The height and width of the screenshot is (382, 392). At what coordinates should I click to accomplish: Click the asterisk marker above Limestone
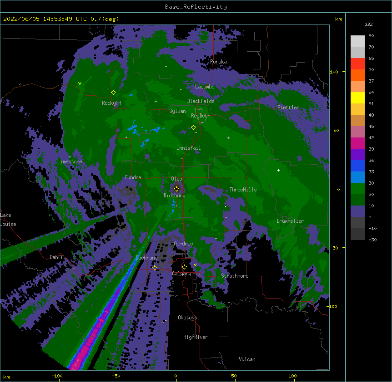(70, 157)
